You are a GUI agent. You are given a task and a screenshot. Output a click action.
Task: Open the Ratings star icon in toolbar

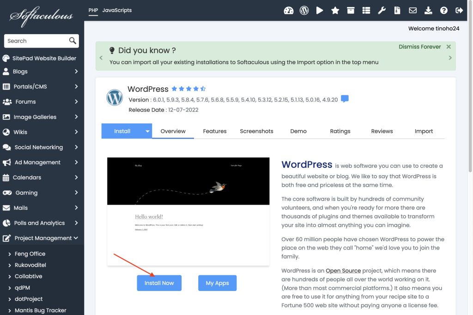pyautogui.click(x=335, y=11)
